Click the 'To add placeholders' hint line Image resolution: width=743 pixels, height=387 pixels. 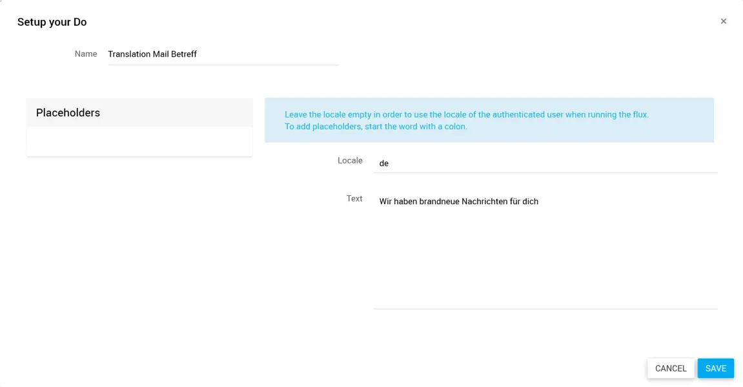(x=376, y=127)
